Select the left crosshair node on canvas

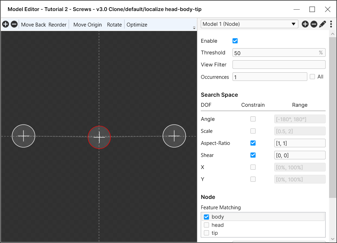click(23, 136)
